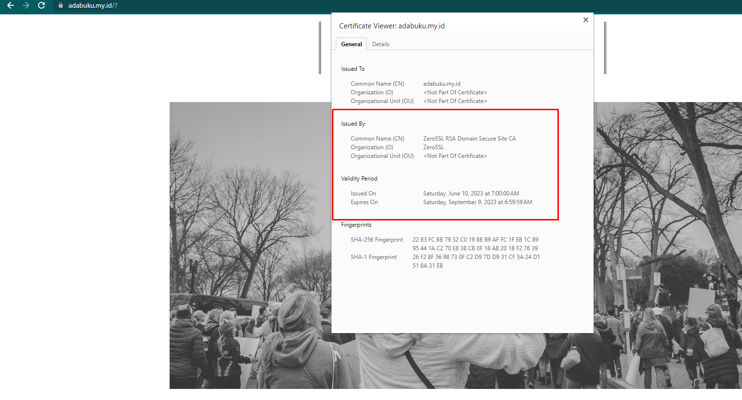Select the Issued By heading
This screenshot has height=400, width=742.
(x=353, y=124)
